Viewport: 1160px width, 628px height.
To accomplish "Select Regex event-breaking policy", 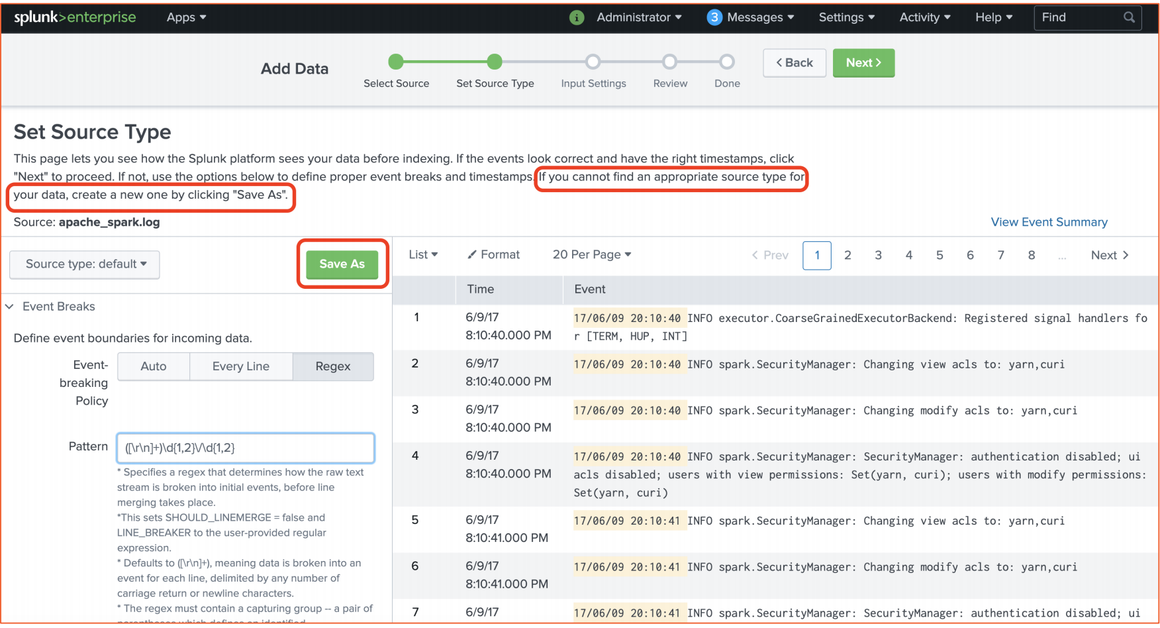I will (333, 366).
